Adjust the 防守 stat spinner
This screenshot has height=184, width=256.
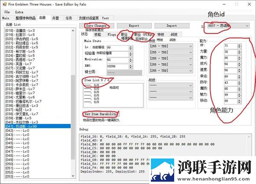point(239,83)
